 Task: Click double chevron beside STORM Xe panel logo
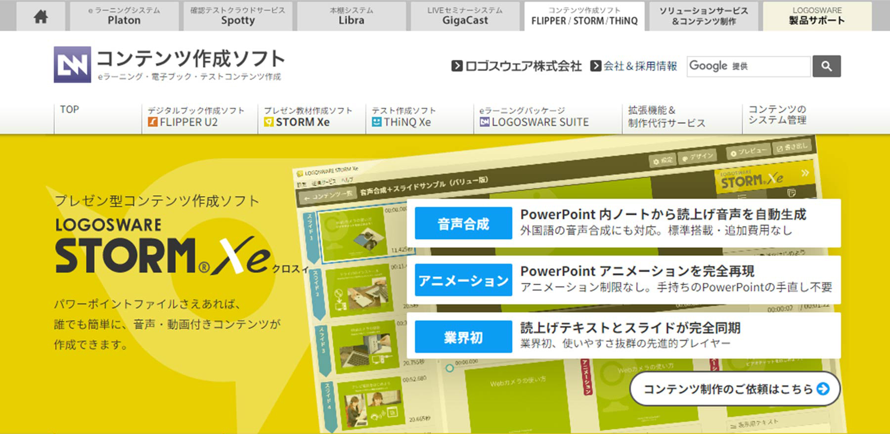[x=805, y=173]
